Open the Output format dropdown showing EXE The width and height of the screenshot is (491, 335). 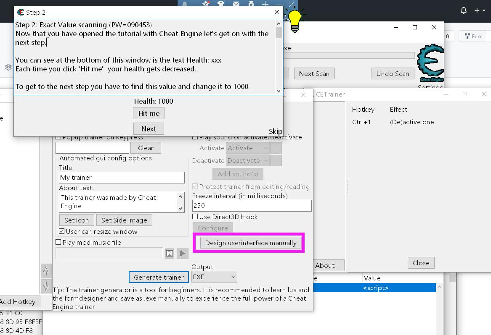click(214, 277)
